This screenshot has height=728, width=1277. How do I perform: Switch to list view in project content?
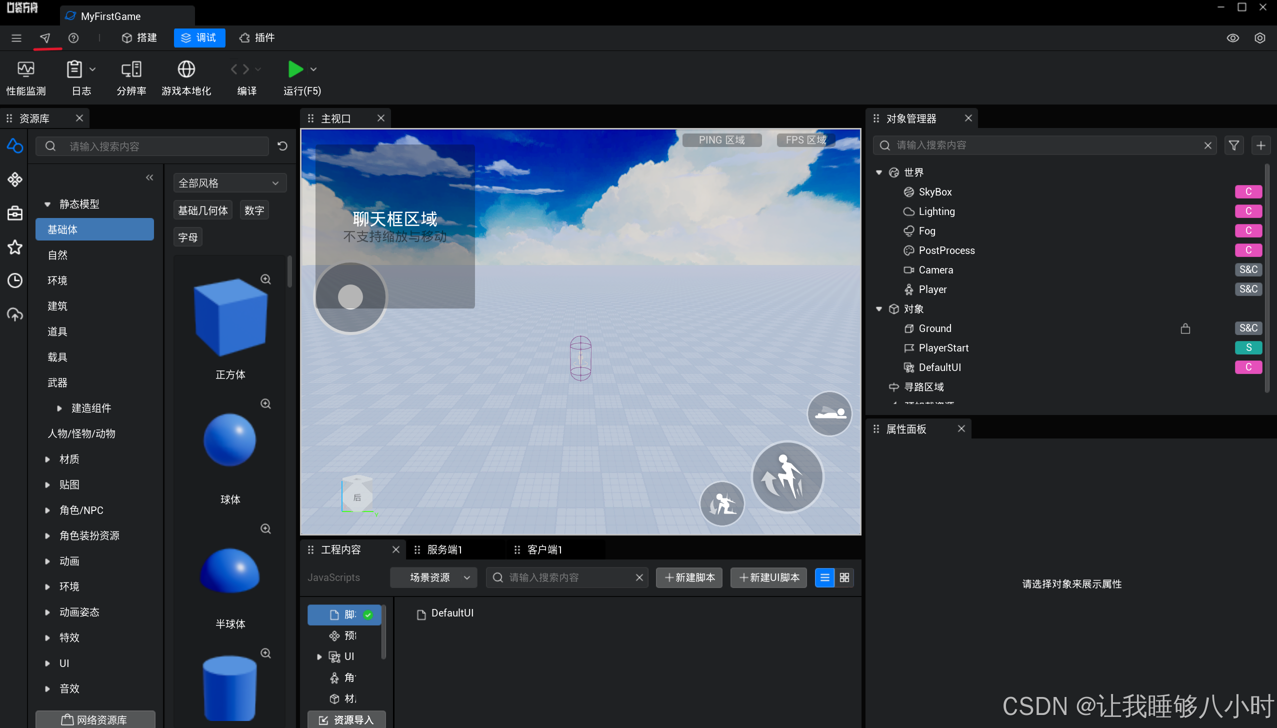824,577
